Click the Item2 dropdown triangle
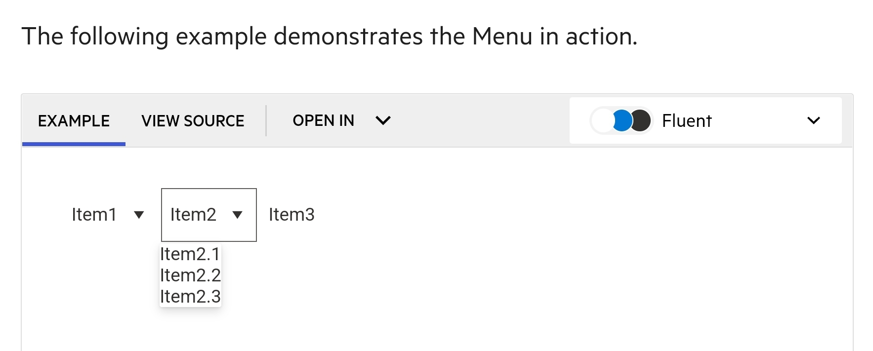This screenshot has width=873, height=351. coord(238,215)
